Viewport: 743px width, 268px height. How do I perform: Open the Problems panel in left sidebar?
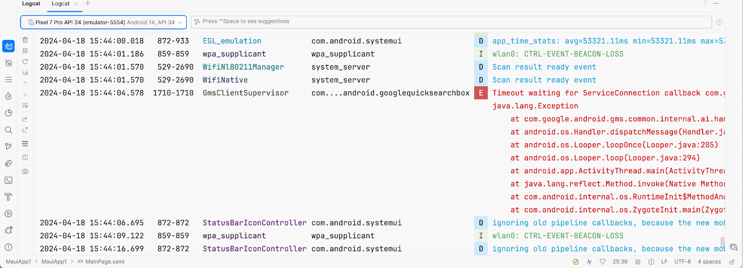tap(8, 247)
